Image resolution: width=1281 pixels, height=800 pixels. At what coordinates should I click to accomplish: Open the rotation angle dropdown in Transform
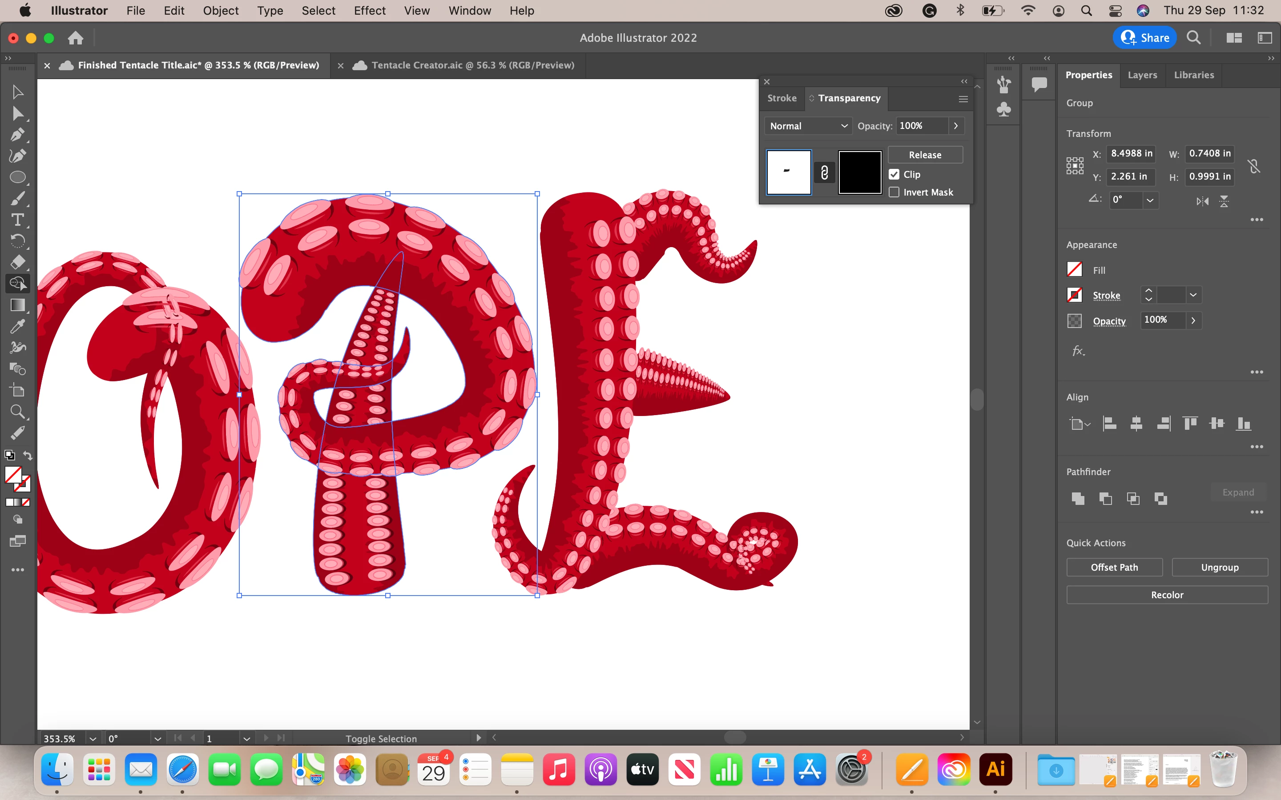pyautogui.click(x=1150, y=200)
